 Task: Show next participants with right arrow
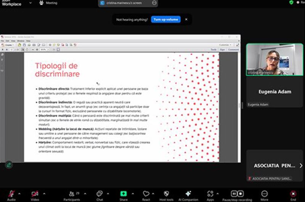(301, 166)
